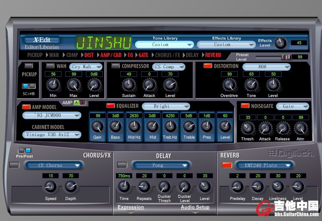Click the Effects Level value field
This screenshot has height=221, width=322.
point(299,42)
